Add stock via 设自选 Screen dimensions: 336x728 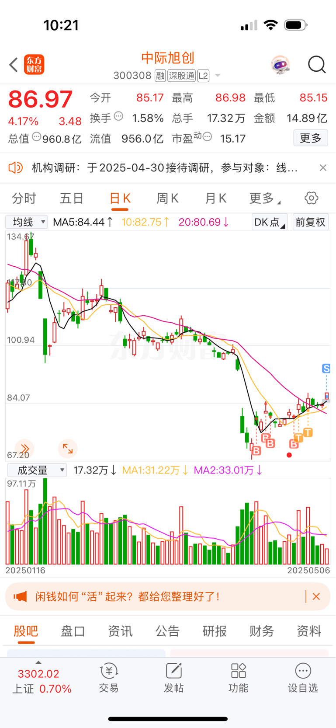tap(303, 678)
